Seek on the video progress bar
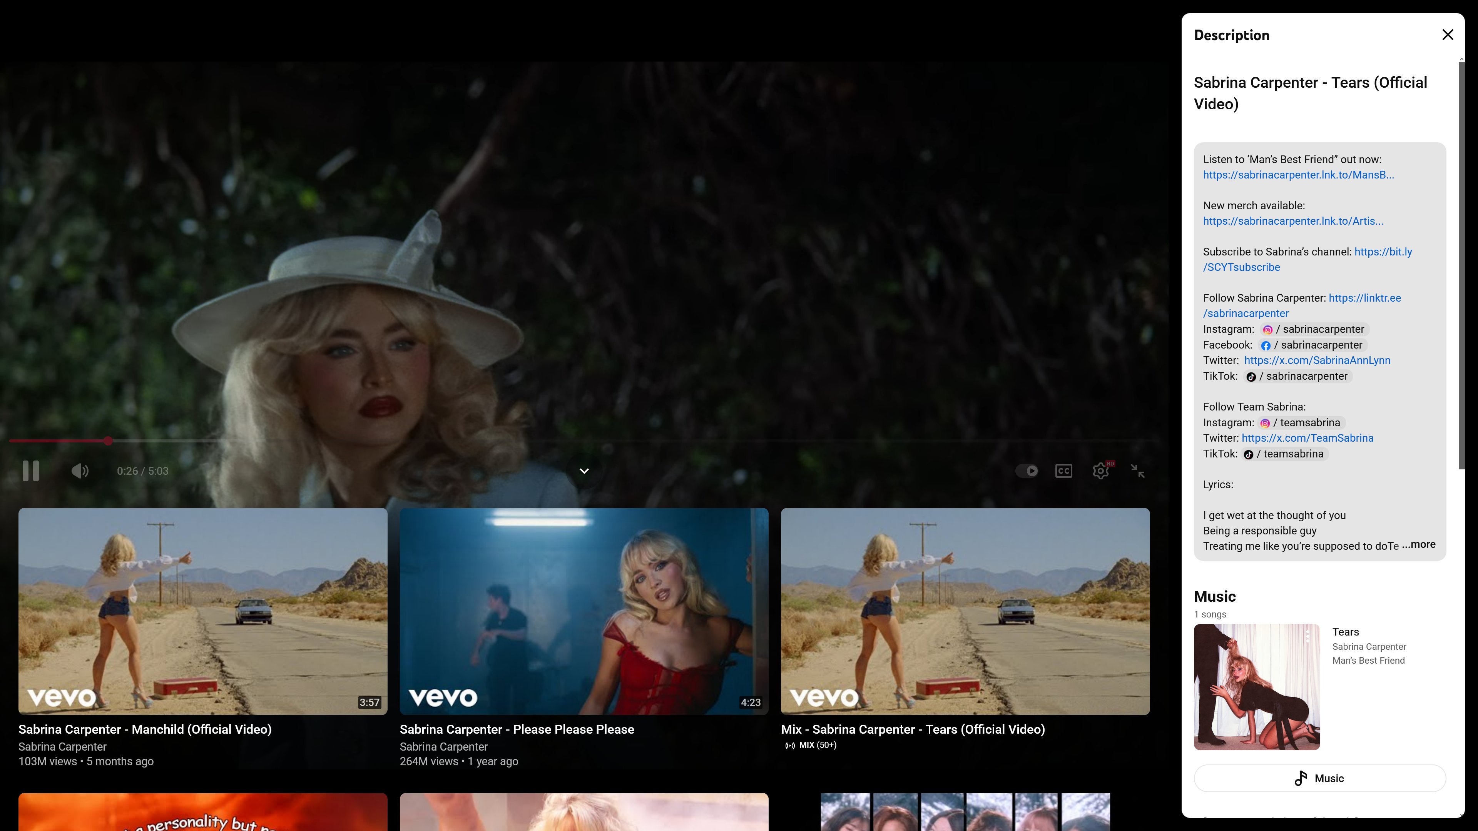Image resolution: width=1478 pixels, height=831 pixels. [x=574, y=441]
